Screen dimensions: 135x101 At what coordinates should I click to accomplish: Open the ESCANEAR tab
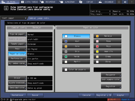click(x=106, y=2)
